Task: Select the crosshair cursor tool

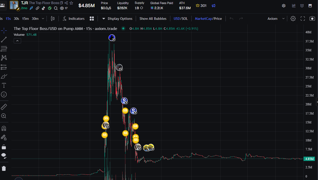Action: tap(4, 31)
